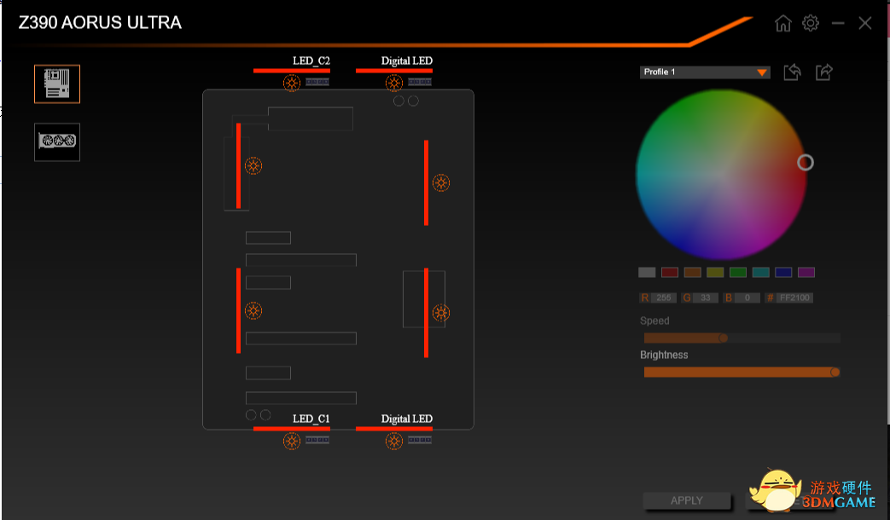Export the current lighting profile
The width and height of the screenshot is (890, 520).
pos(824,72)
